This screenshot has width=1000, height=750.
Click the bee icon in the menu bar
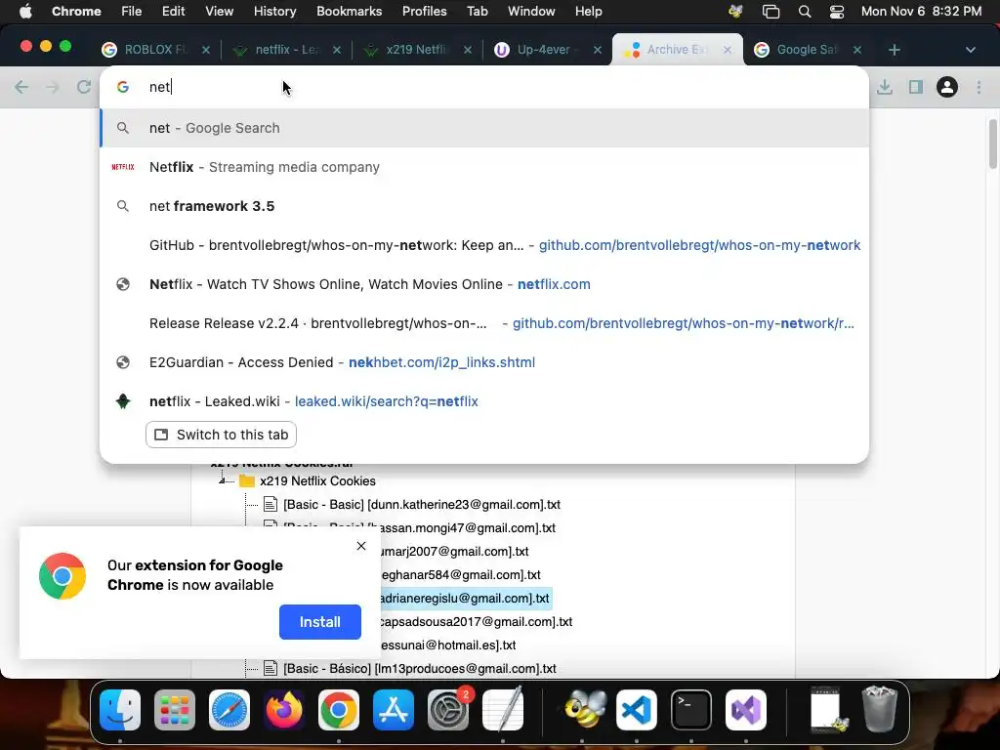[735, 12]
